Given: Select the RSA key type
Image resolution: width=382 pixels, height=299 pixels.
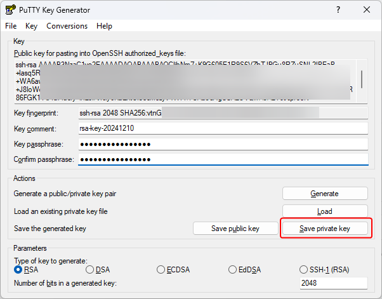Looking at the screenshot, I should pyautogui.click(x=26, y=270).
